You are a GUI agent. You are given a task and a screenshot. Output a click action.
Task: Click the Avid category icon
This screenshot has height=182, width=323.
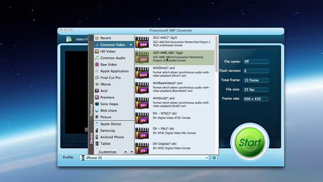pos(97,91)
